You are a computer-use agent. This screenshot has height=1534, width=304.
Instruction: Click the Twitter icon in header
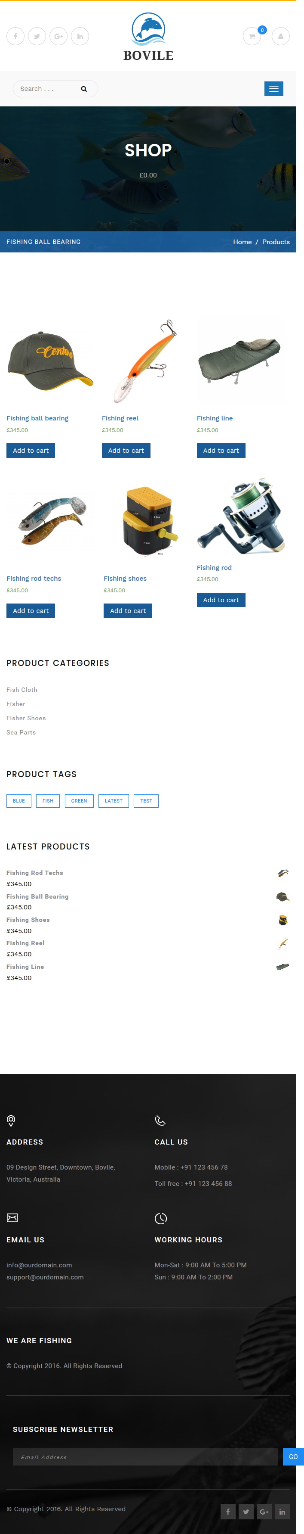[37, 36]
